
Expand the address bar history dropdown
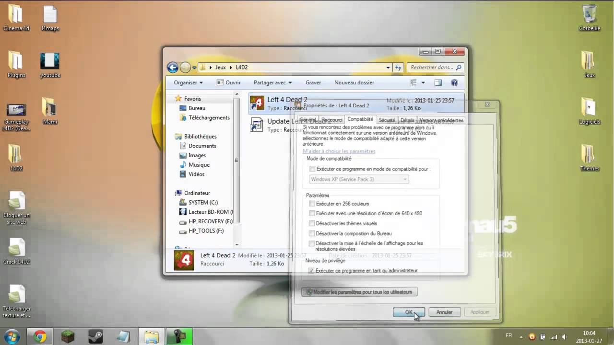point(388,68)
